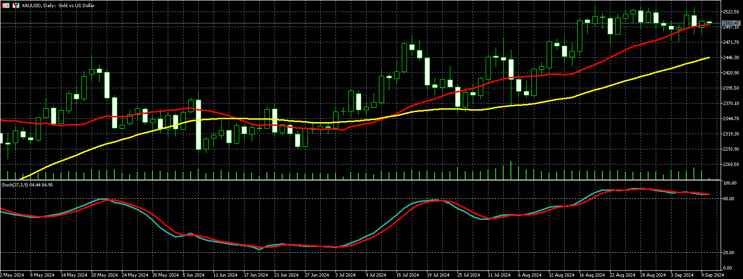Viewport: 743px width, 279px height.
Task: Click the 9 Sep 2024 date label
Action: 712,275
